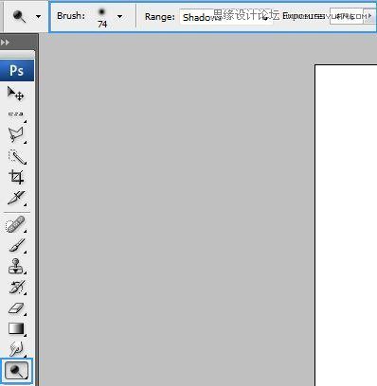Viewport: 377px width, 386px height.
Task: Select the Spot Healing Brush tool
Action: tap(15, 224)
